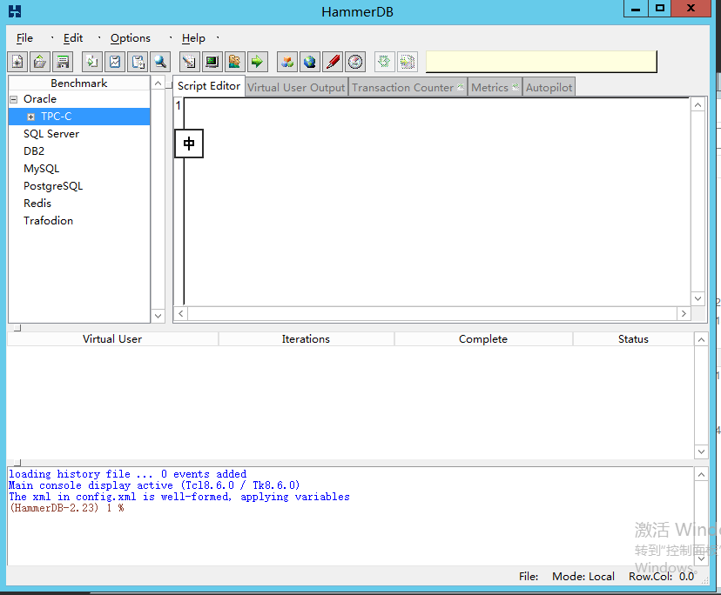Viewport: 721px width, 595px height.
Task: Select SQL Server in the benchmark list
Action: click(51, 133)
